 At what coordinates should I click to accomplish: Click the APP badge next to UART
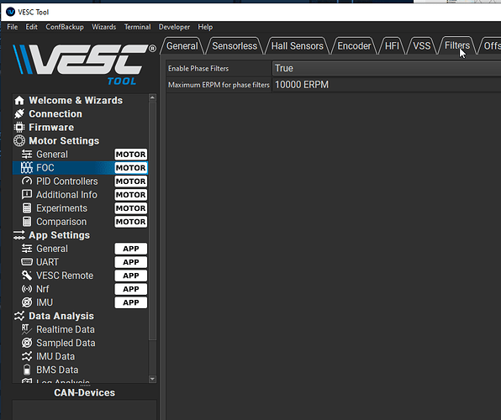130,262
